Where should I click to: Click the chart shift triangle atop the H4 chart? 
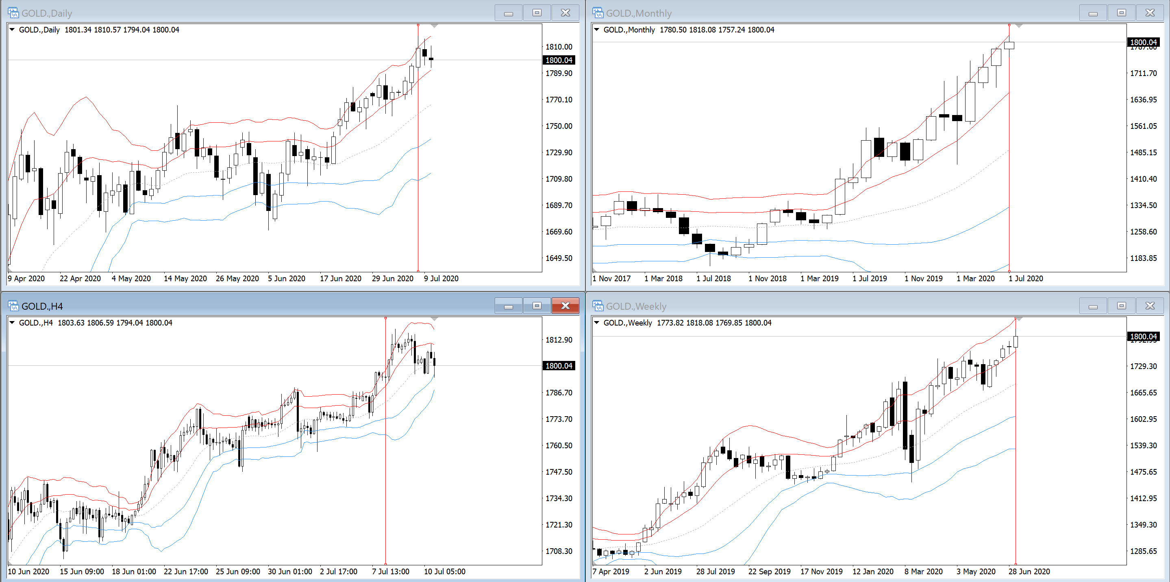(x=434, y=319)
